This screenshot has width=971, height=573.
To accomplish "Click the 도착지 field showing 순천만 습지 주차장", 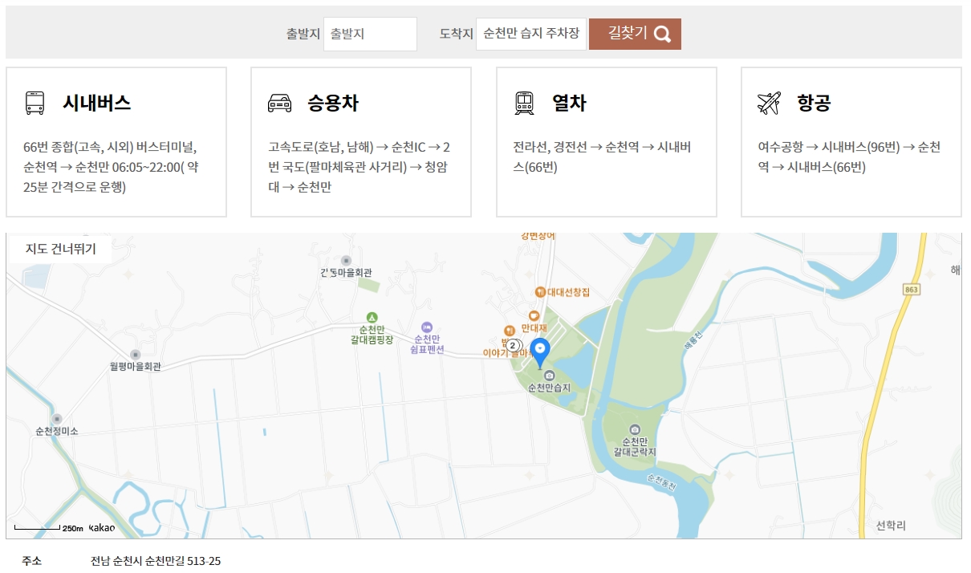I will [530, 34].
